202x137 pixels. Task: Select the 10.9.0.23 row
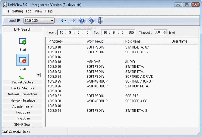[122, 72]
